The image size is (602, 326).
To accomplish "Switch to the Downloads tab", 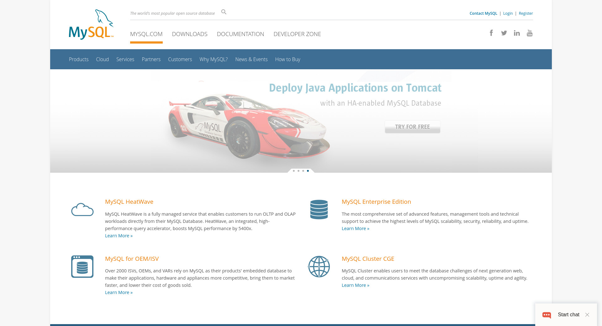I will click(x=190, y=34).
